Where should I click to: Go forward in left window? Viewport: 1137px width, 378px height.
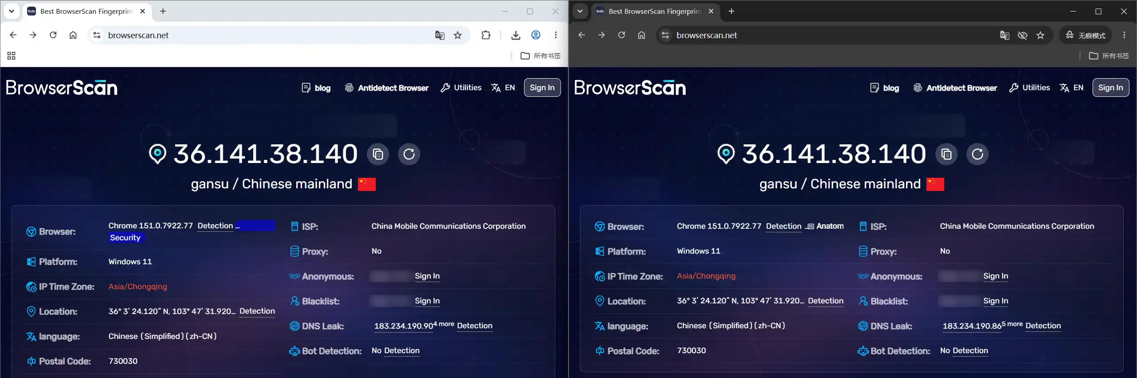tap(33, 35)
